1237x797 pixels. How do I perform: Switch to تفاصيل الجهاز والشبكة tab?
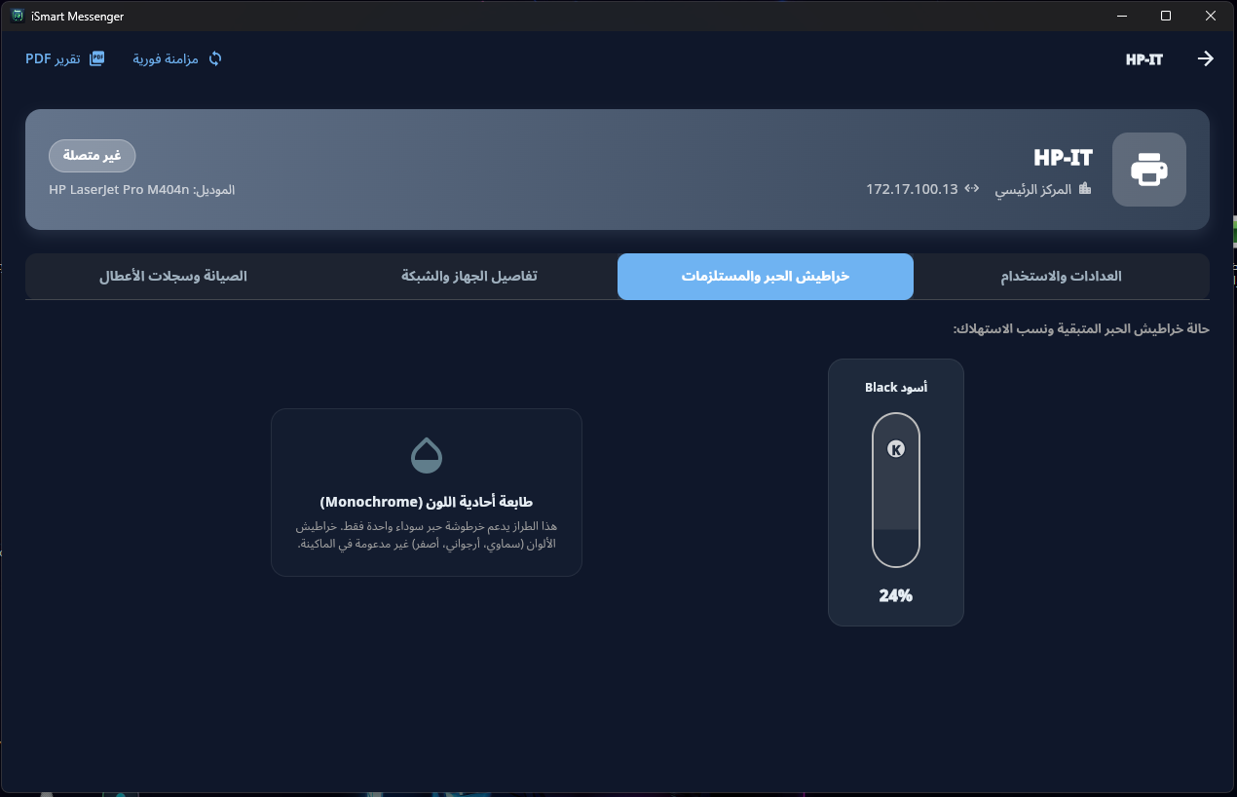pos(469,277)
